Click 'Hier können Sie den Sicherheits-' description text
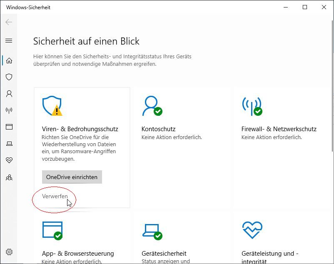Screen dimensions: 334x264 (x=112, y=60)
